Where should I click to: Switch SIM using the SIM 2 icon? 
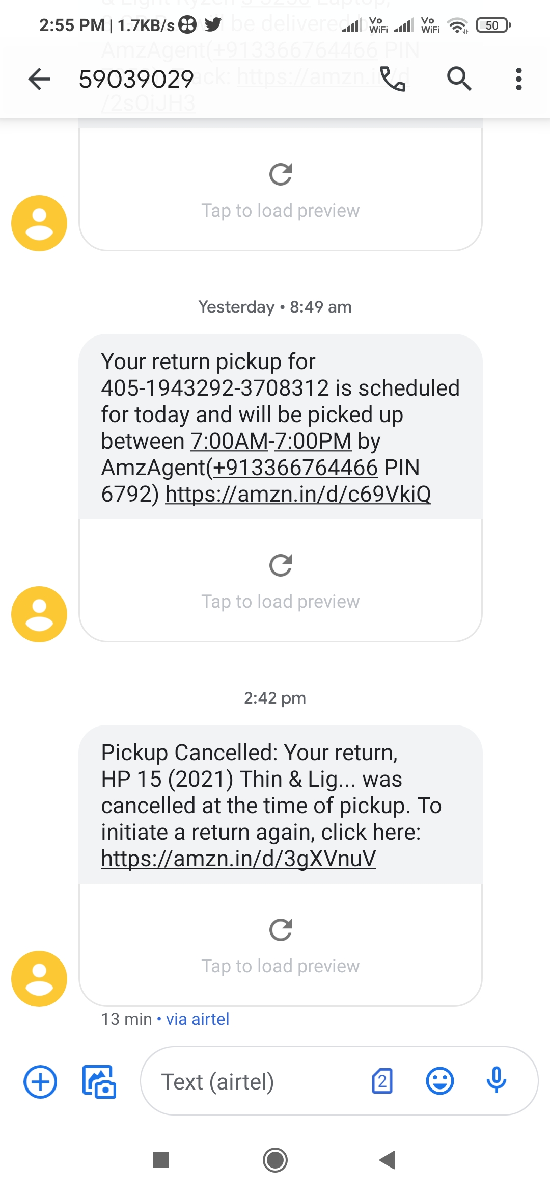click(382, 1081)
